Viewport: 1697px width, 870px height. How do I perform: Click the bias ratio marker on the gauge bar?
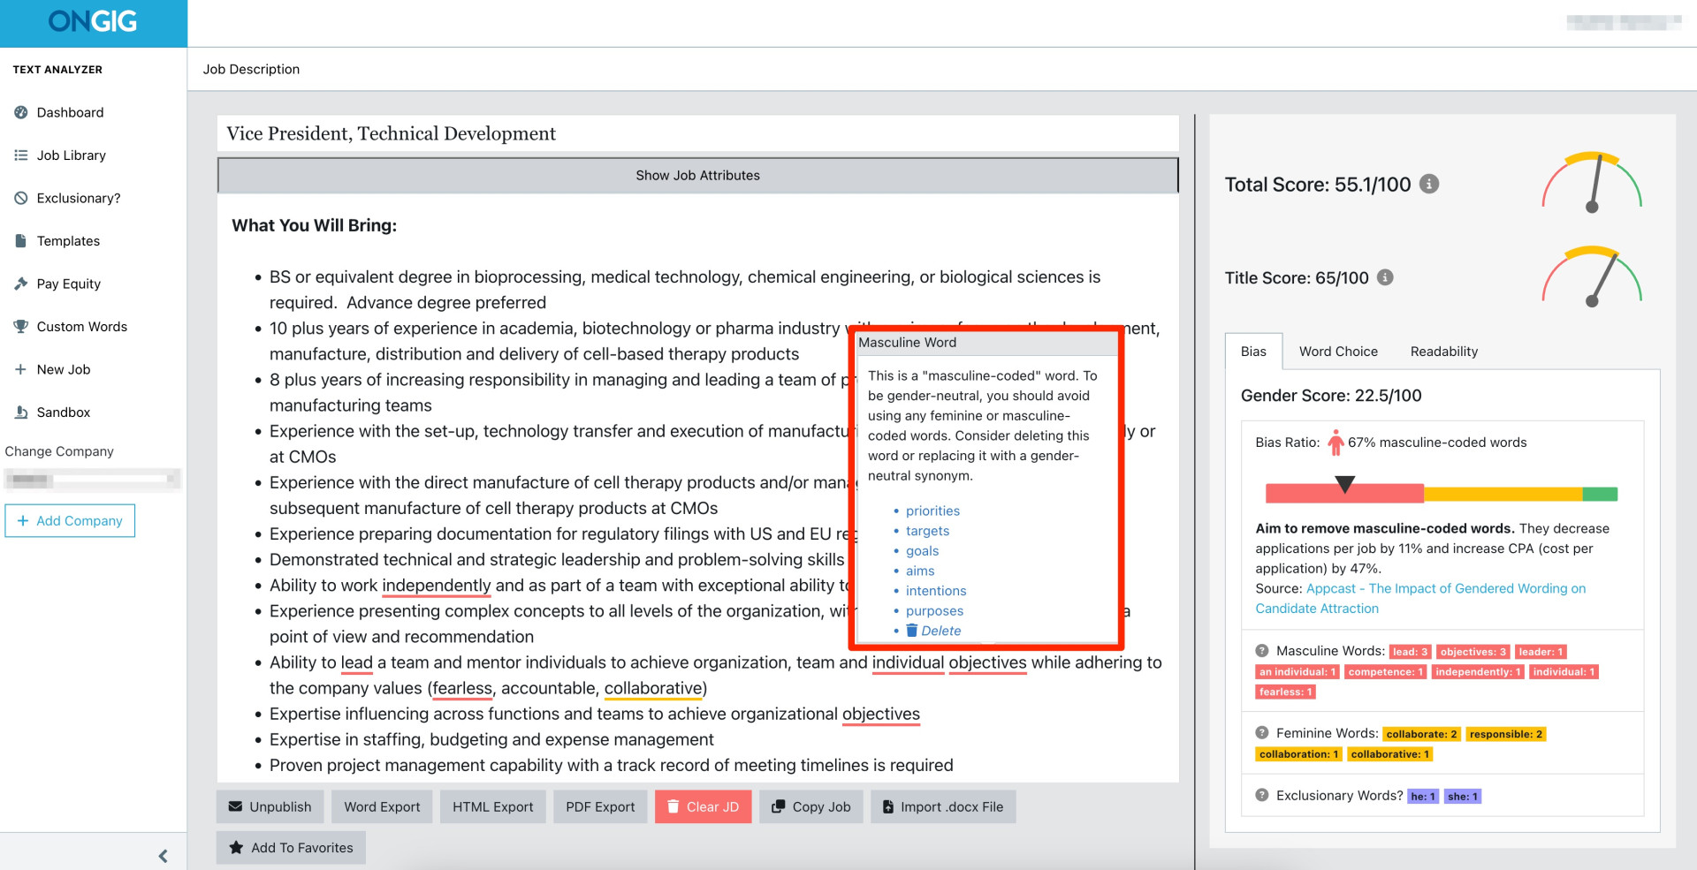tap(1346, 483)
